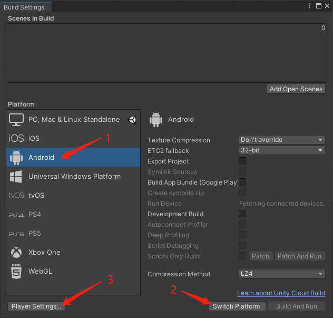
Task: Click the Patch button
Action: click(260, 256)
